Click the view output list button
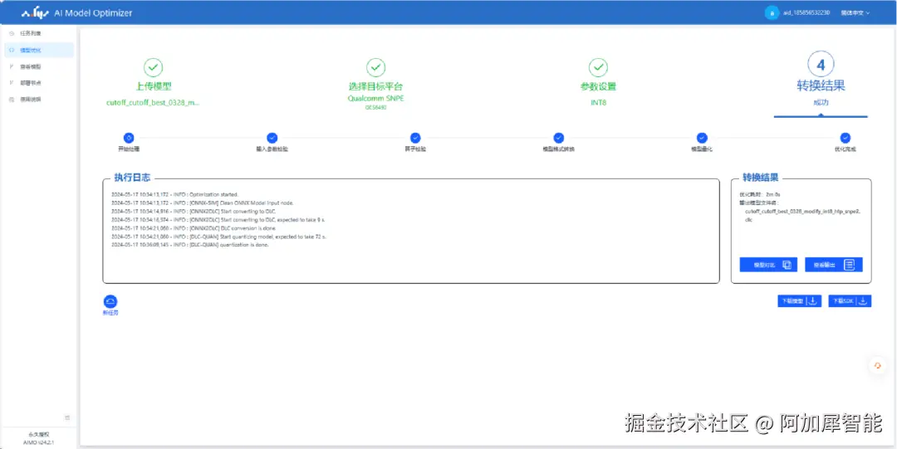 [834, 265]
